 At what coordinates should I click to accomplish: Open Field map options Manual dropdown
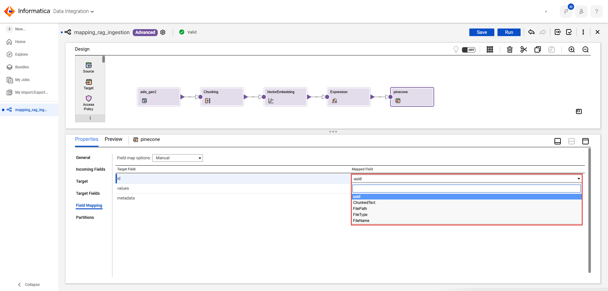click(x=178, y=158)
